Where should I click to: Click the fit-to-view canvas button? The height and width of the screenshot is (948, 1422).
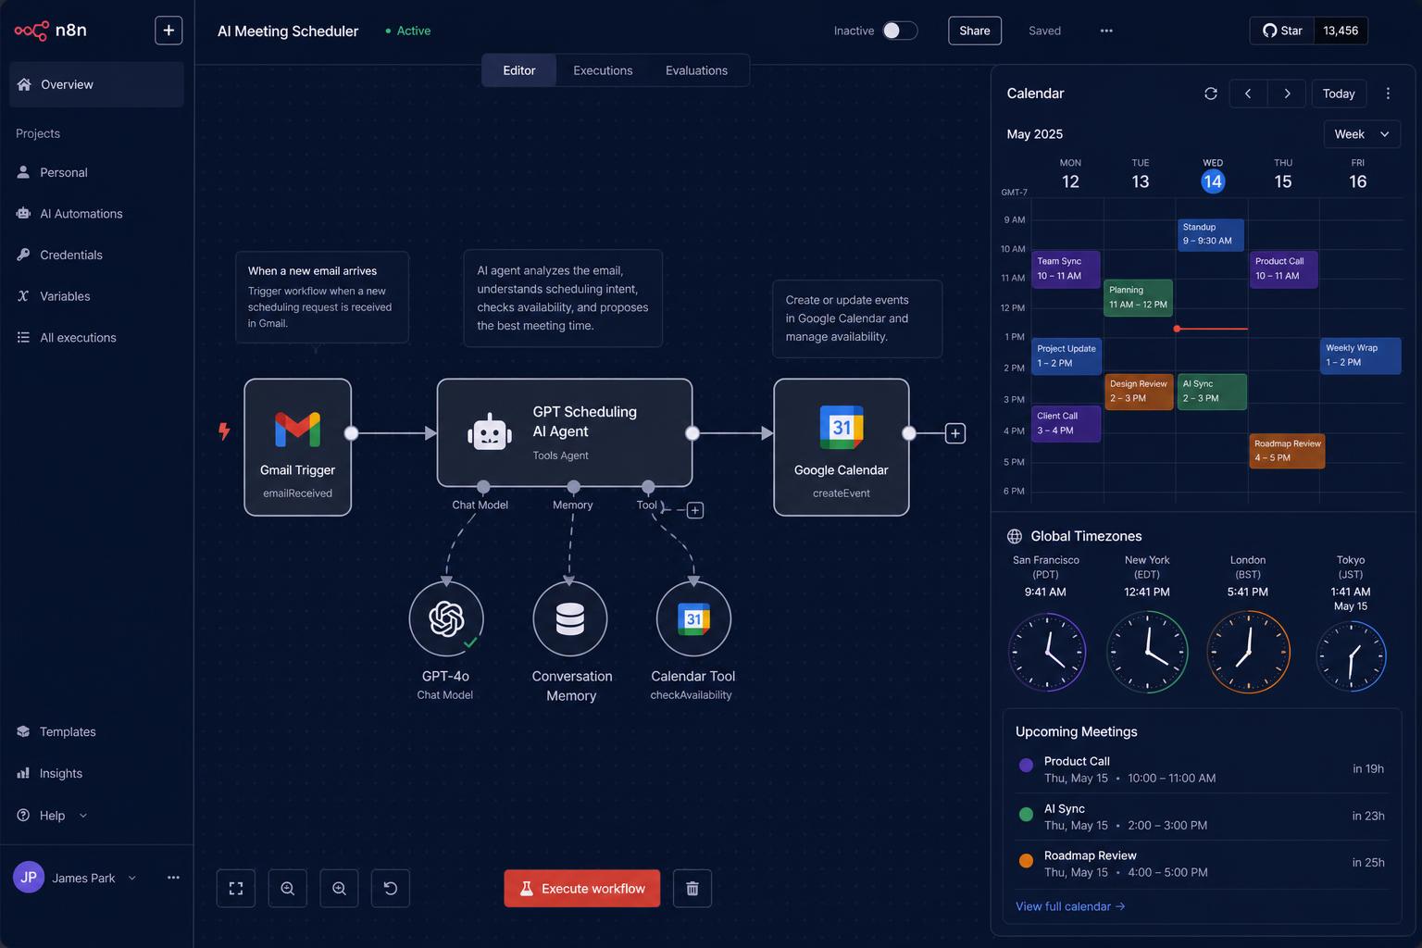tap(236, 889)
